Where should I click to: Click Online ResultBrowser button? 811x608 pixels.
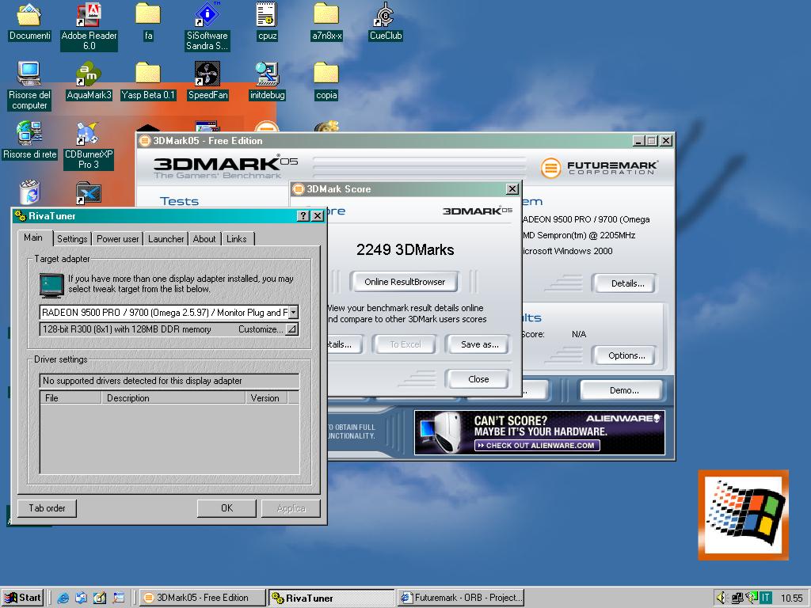(405, 282)
